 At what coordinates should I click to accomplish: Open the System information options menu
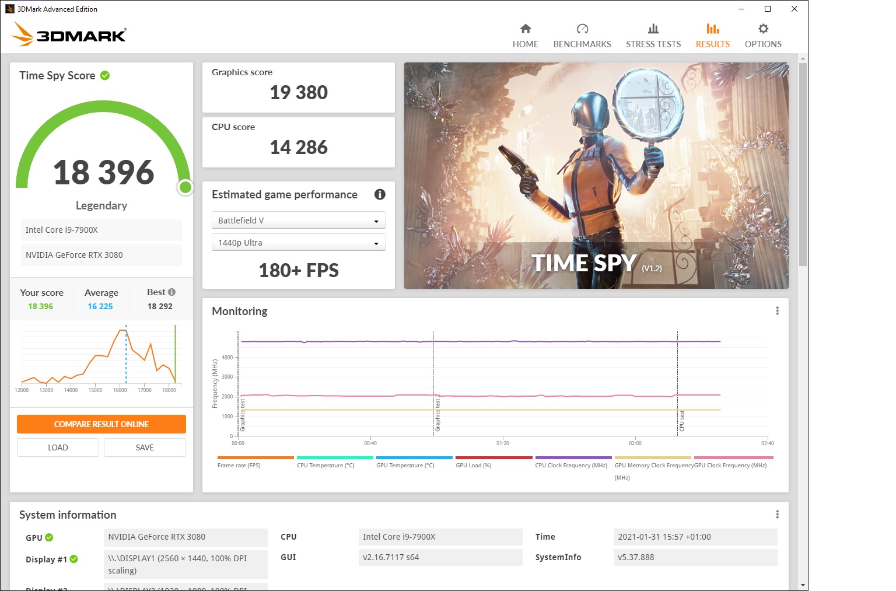(777, 515)
